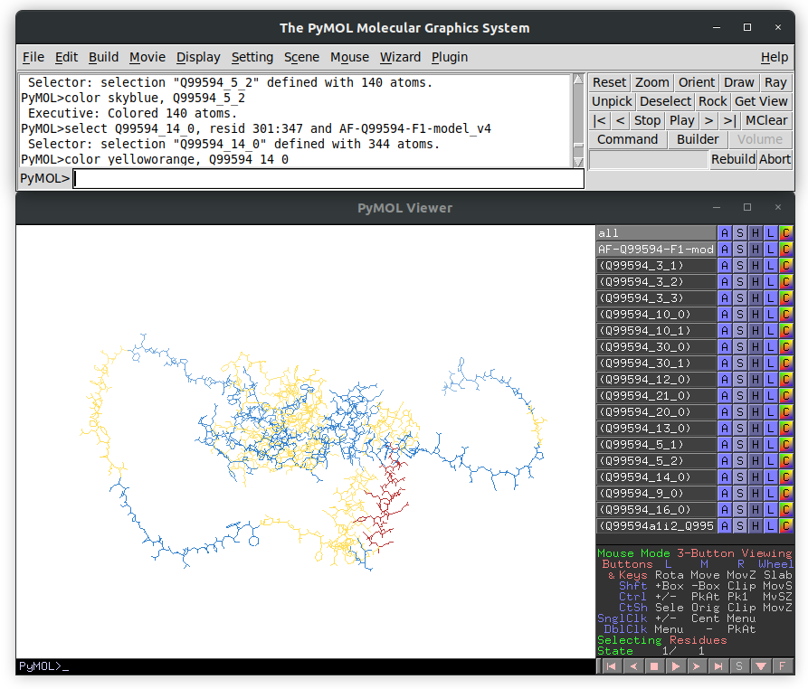Open Show menu for Q99594_9_0 selection

[x=740, y=494]
